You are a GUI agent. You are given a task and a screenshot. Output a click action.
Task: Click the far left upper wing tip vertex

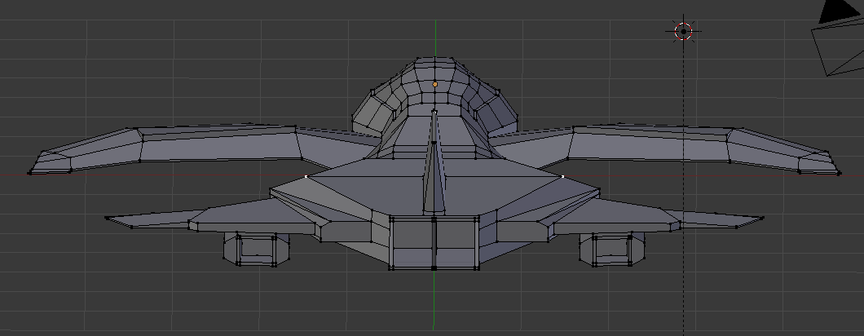(x=29, y=172)
